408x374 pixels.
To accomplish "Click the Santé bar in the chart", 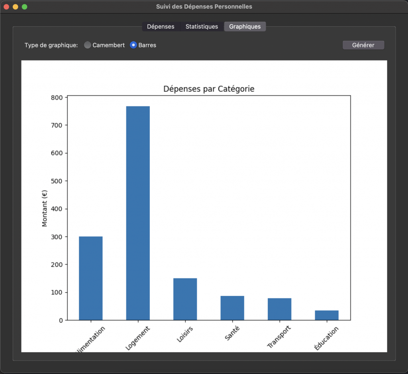I will (232, 308).
